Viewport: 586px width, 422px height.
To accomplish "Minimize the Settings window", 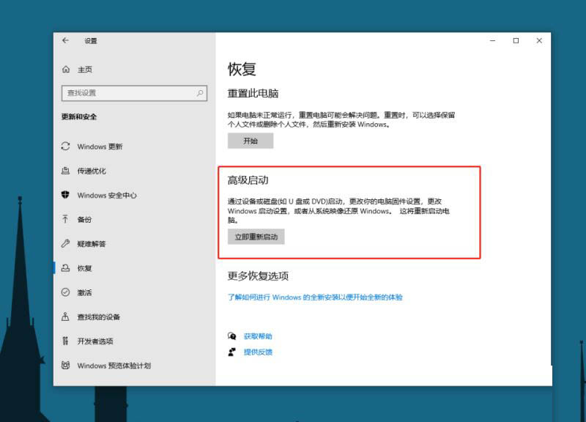I will coord(492,40).
